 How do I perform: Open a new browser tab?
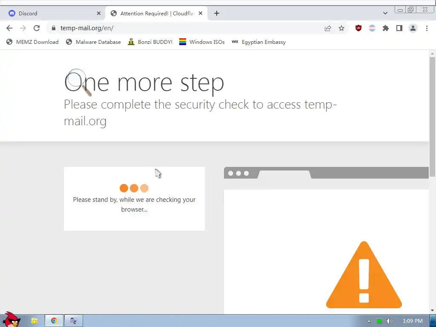coord(217,13)
